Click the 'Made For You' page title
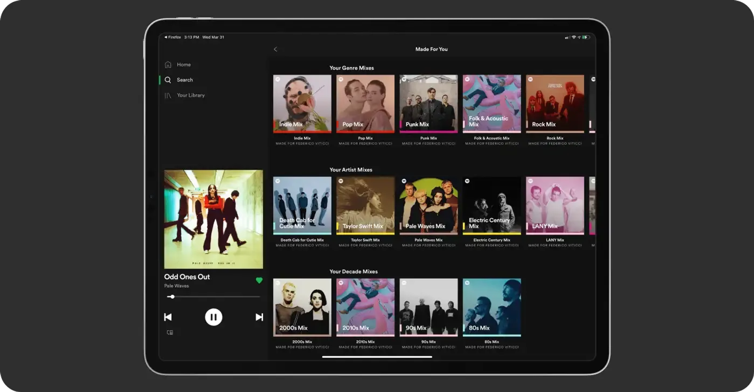Image resolution: width=754 pixels, height=392 pixels. click(432, 49)
